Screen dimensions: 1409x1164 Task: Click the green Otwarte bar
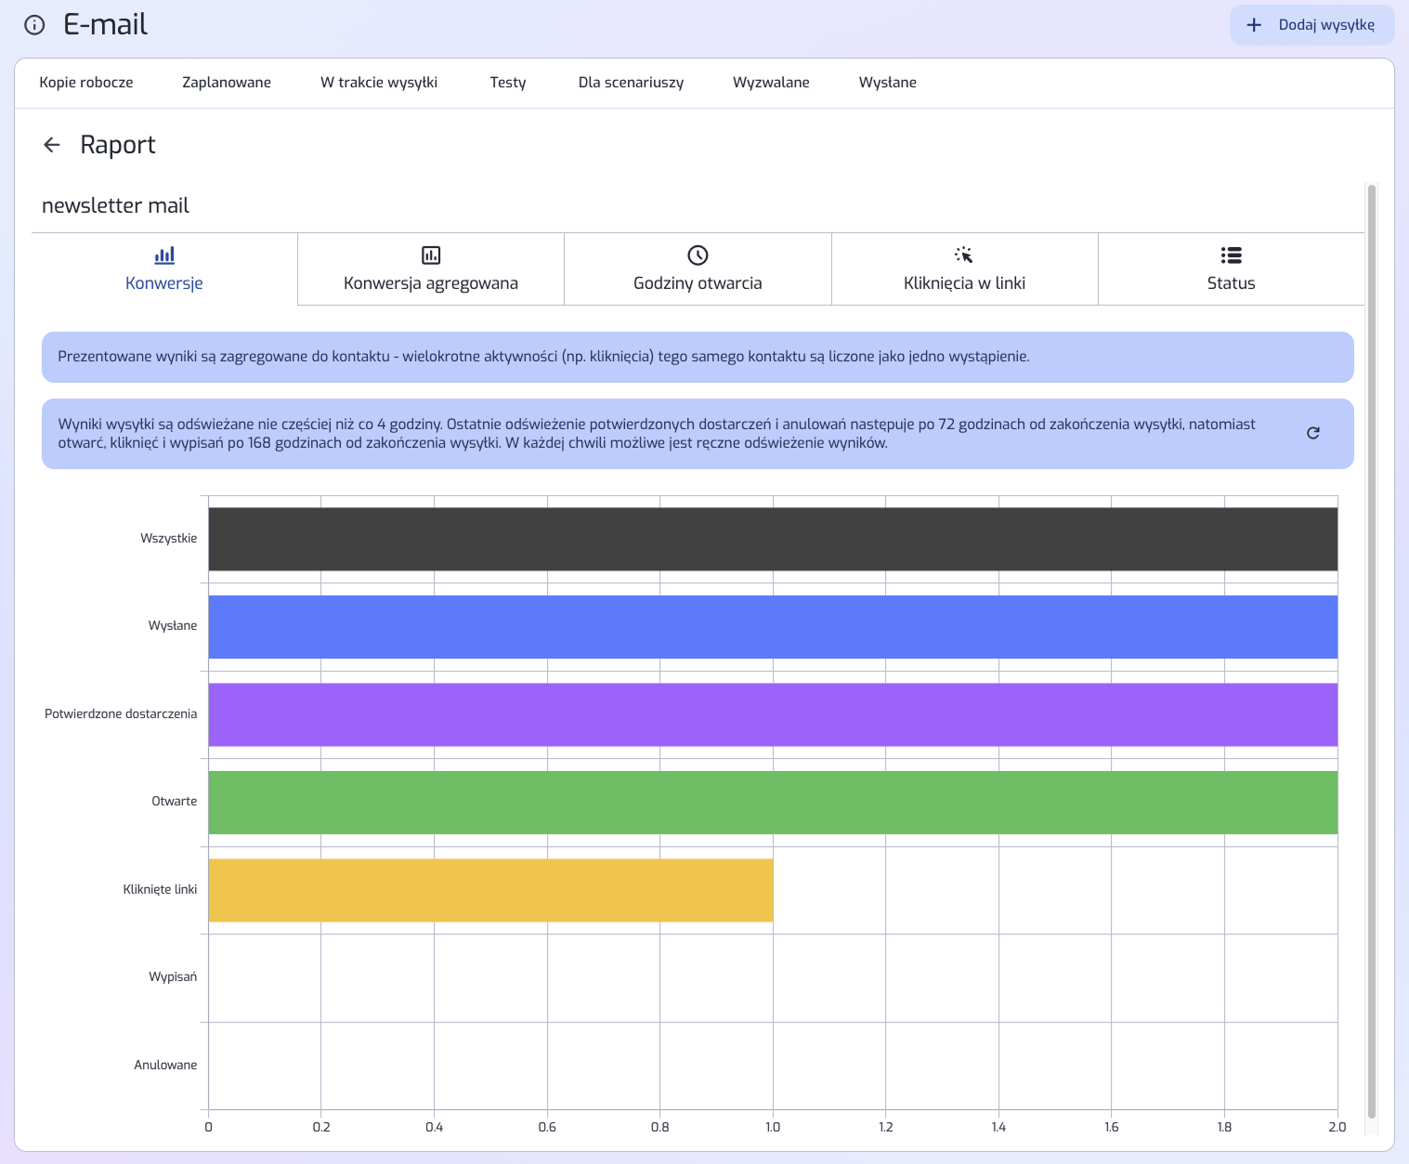[773, 803]
